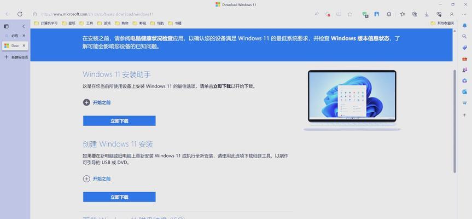
Task: Click the 创建 Windows 11 安装 heading
Action: click(118, 144)
